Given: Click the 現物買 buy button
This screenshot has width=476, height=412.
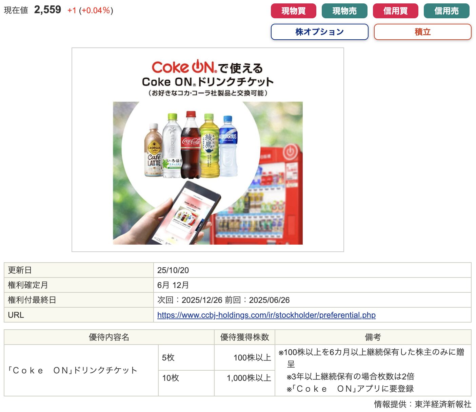Looking at the screenshot, I should coord(293,11).
